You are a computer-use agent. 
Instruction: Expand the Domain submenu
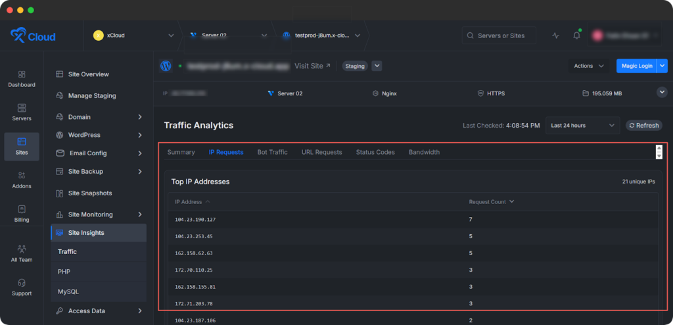tap(139, 117)
